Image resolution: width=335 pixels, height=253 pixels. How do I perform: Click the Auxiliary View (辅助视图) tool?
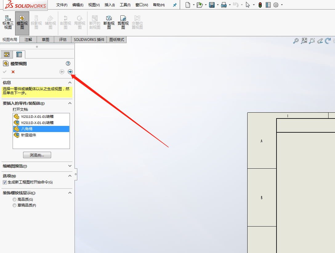[50, 22]
